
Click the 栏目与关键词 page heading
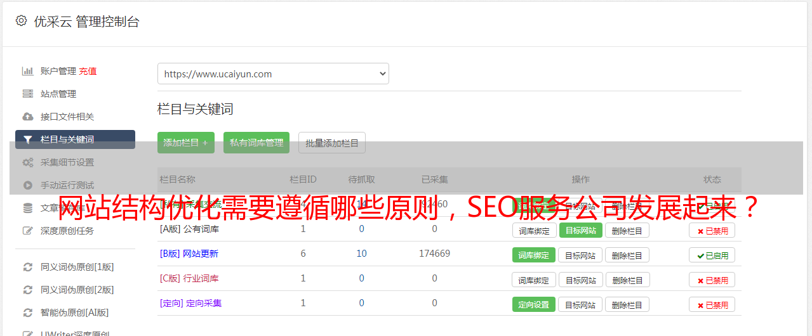tap(196, 109)
